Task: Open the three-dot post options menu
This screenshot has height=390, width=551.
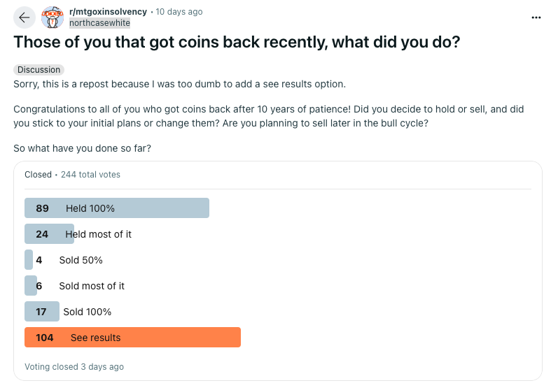Action: [536, 17]
